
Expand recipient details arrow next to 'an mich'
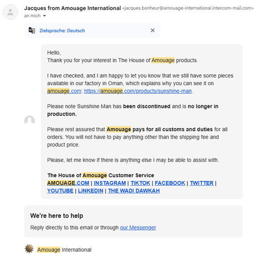point(44,16)
